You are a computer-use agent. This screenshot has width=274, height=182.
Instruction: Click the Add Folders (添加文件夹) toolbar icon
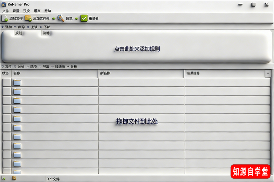[x=28, y=18]
